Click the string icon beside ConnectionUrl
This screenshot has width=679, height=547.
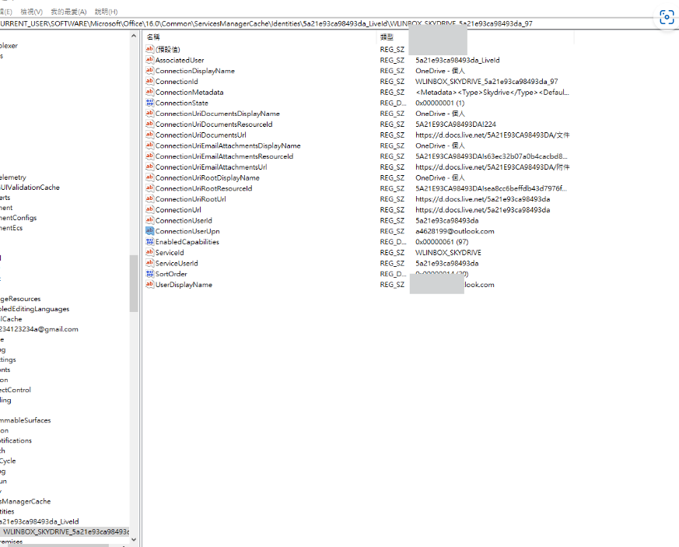pos(150,209)
